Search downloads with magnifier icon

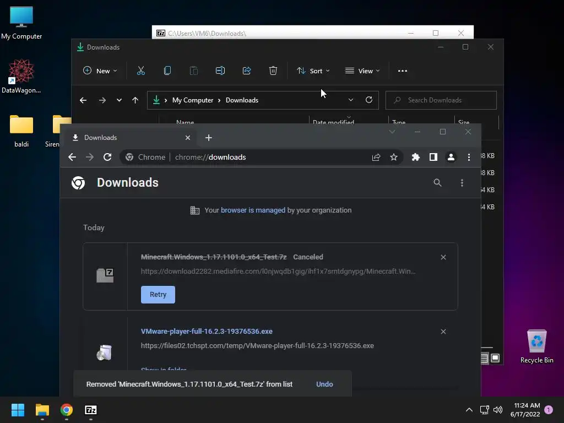point(437,183)
